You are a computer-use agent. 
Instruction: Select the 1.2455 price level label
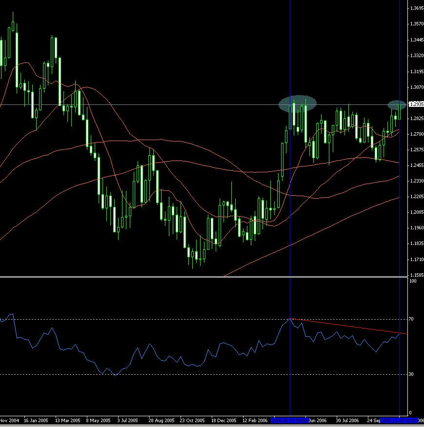point(417,165)
